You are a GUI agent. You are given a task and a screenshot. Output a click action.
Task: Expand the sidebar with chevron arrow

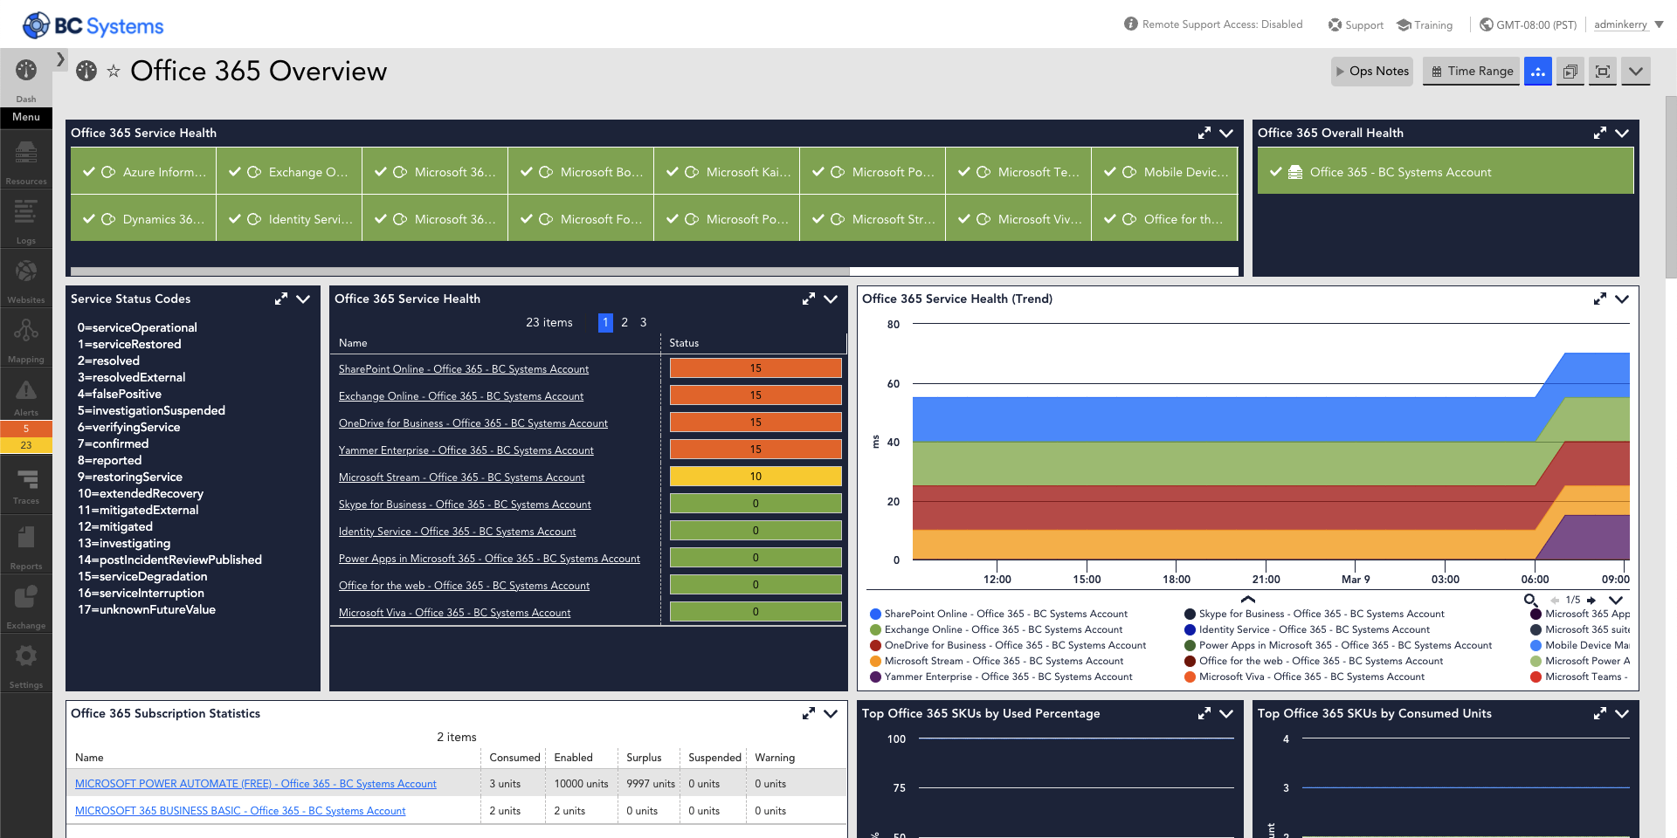pyautogui.click(x=60, y=59)
